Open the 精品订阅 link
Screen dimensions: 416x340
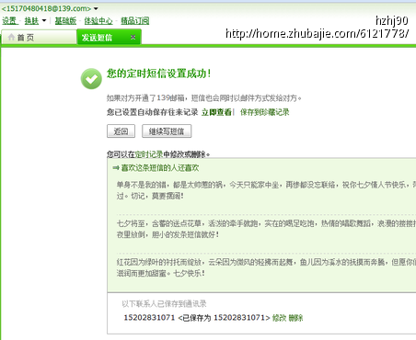pyautogui.click(x=135, y=21)
